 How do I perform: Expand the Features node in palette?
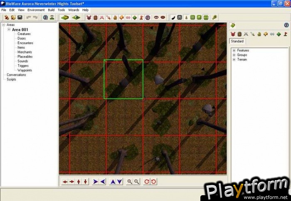pyautogui.click(x=234, y=50)
